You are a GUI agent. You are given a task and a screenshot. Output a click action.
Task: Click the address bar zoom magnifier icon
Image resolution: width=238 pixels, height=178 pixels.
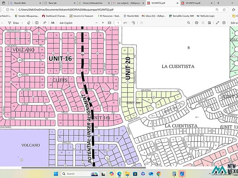[217, 10]
